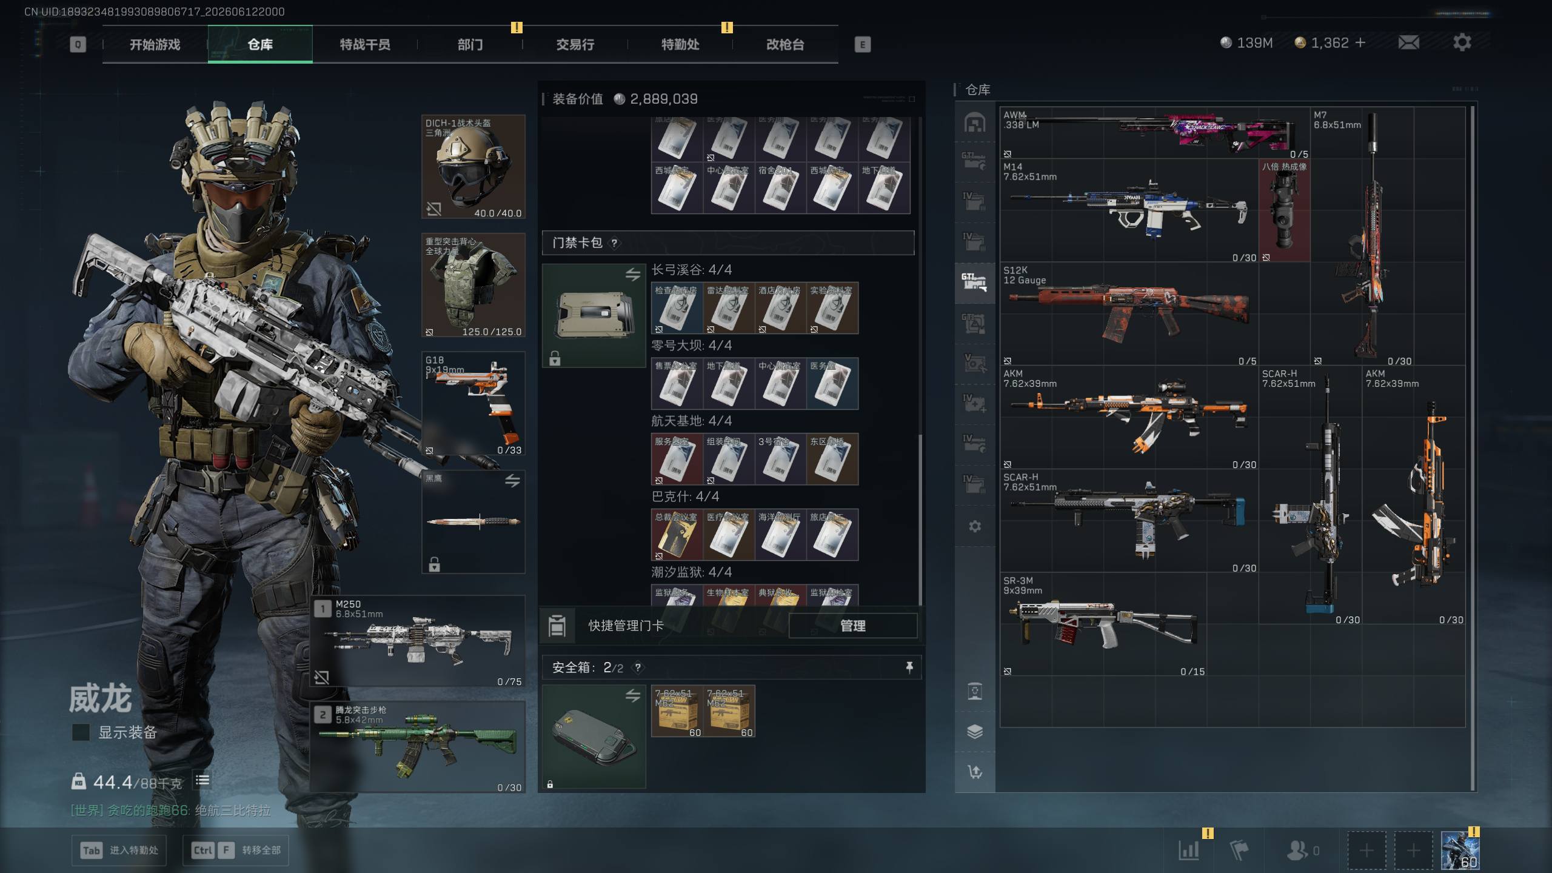Click the plus to add 1,362 currency
Image resolution: width=1552 pixels, height=873 pixels.
click(x=1360, y=42)
